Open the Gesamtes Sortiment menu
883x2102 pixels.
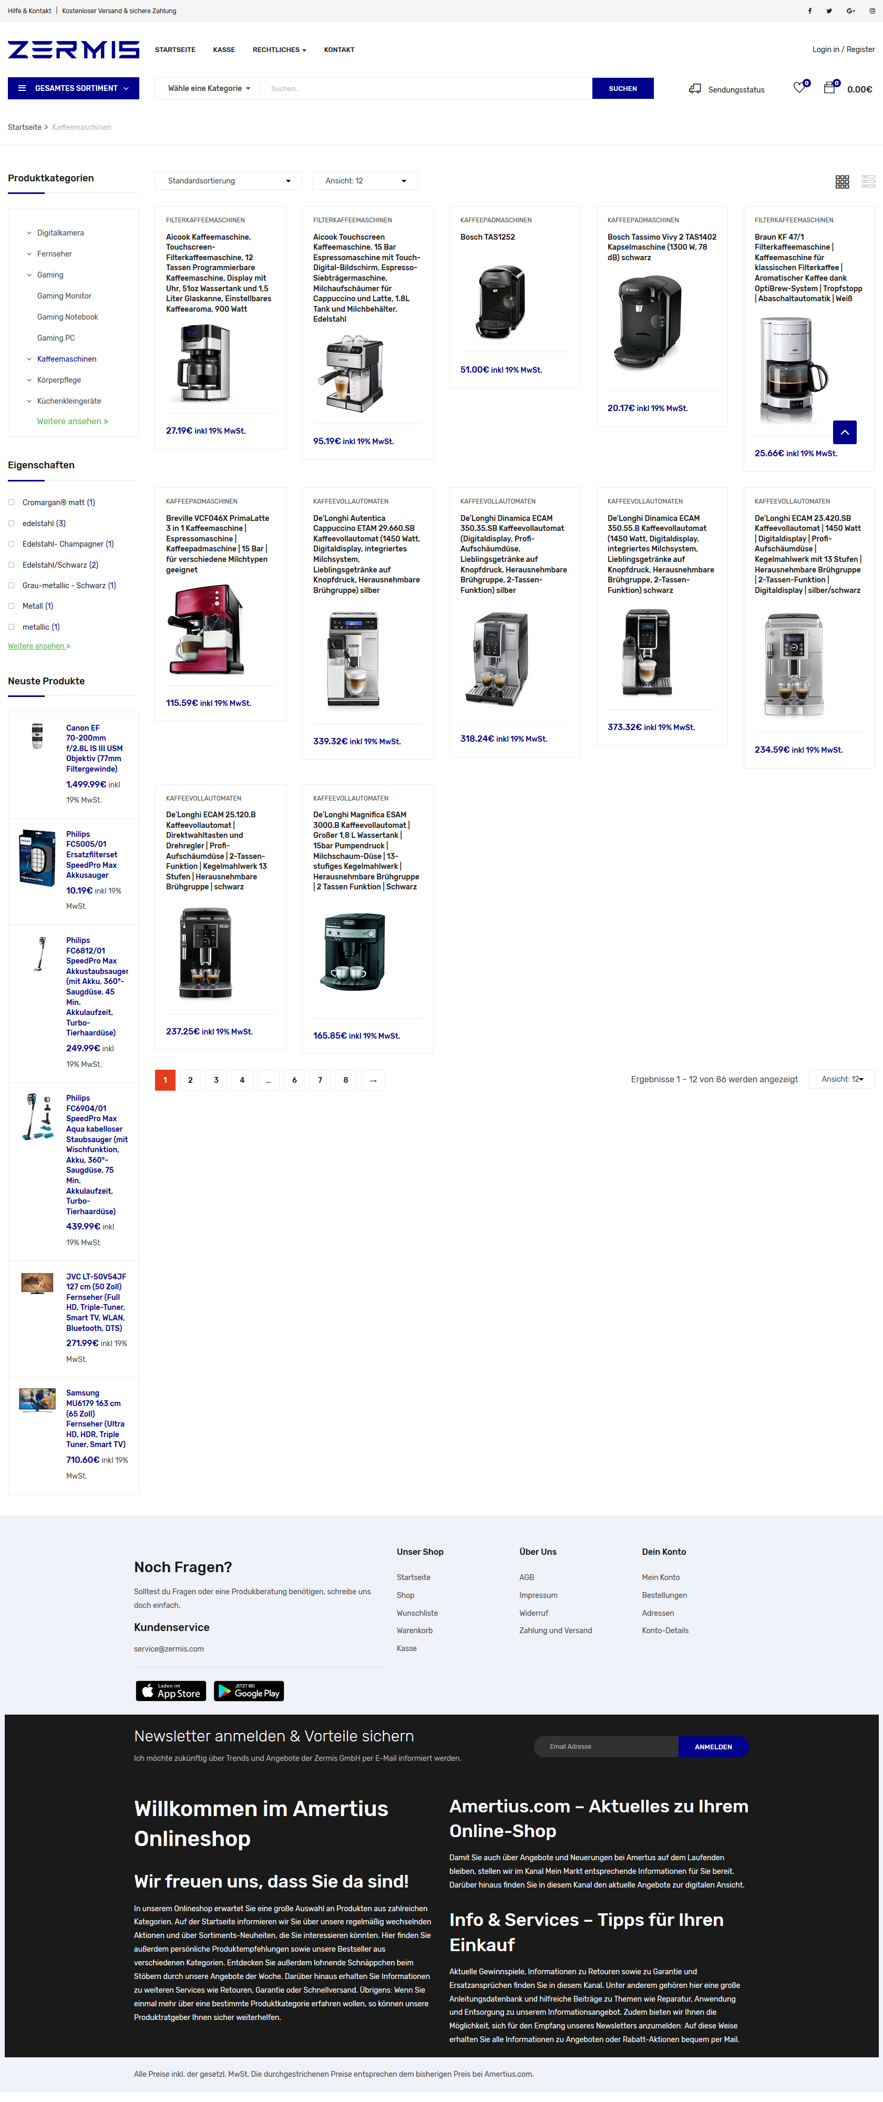pos(74,88)
